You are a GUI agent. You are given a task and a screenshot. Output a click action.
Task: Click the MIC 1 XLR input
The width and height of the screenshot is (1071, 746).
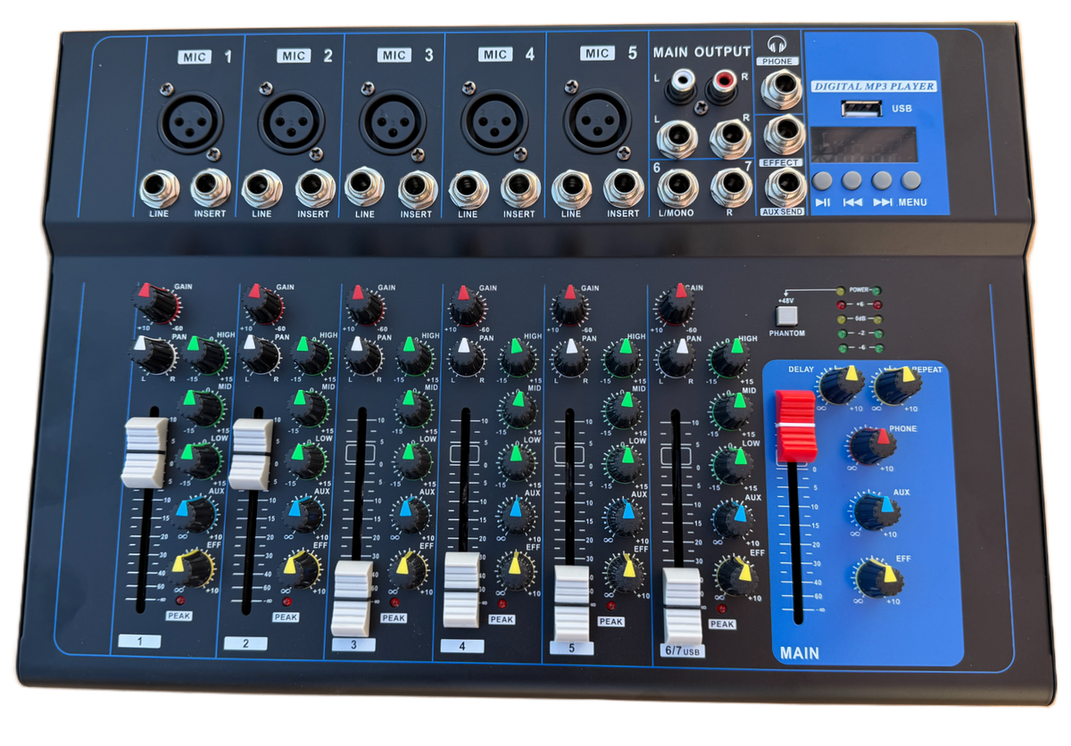(x=190, y=120)
